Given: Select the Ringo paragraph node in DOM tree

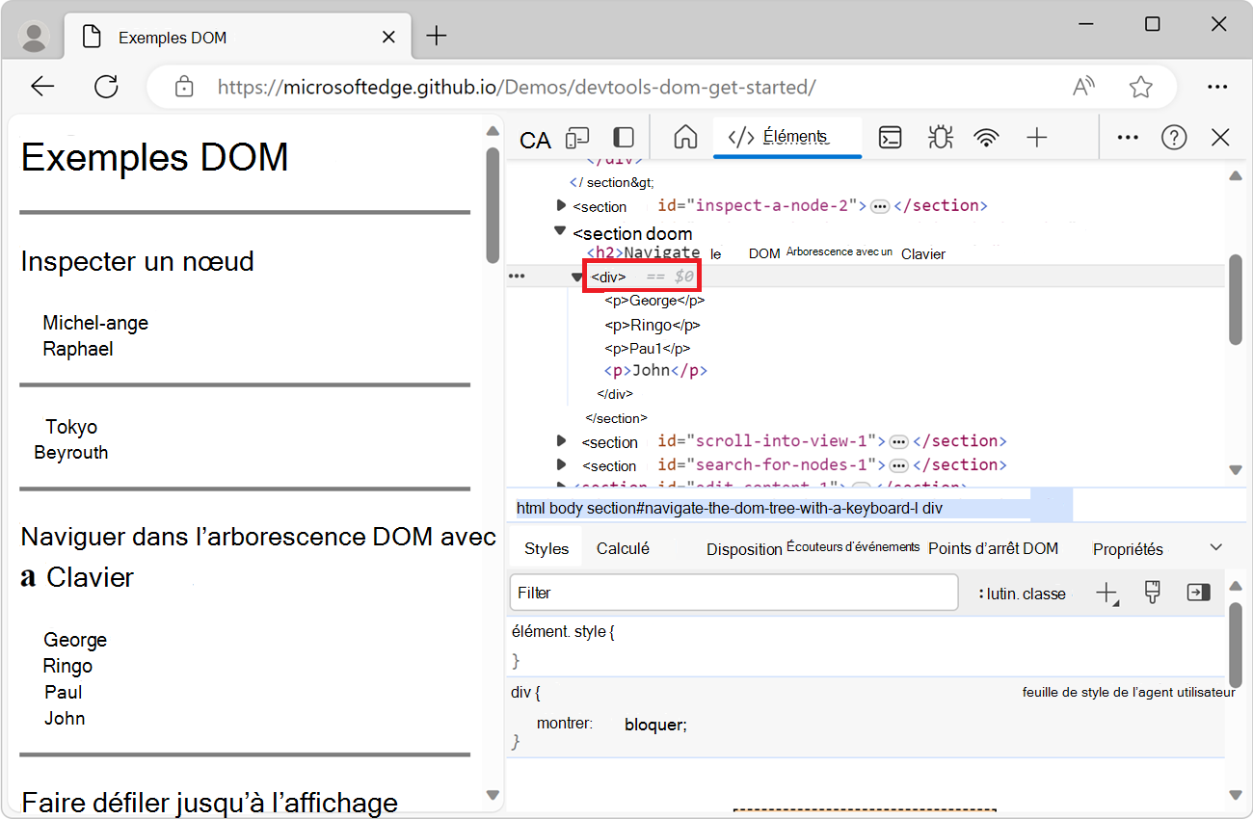Looking at the screenshot, I should (653, 325).
